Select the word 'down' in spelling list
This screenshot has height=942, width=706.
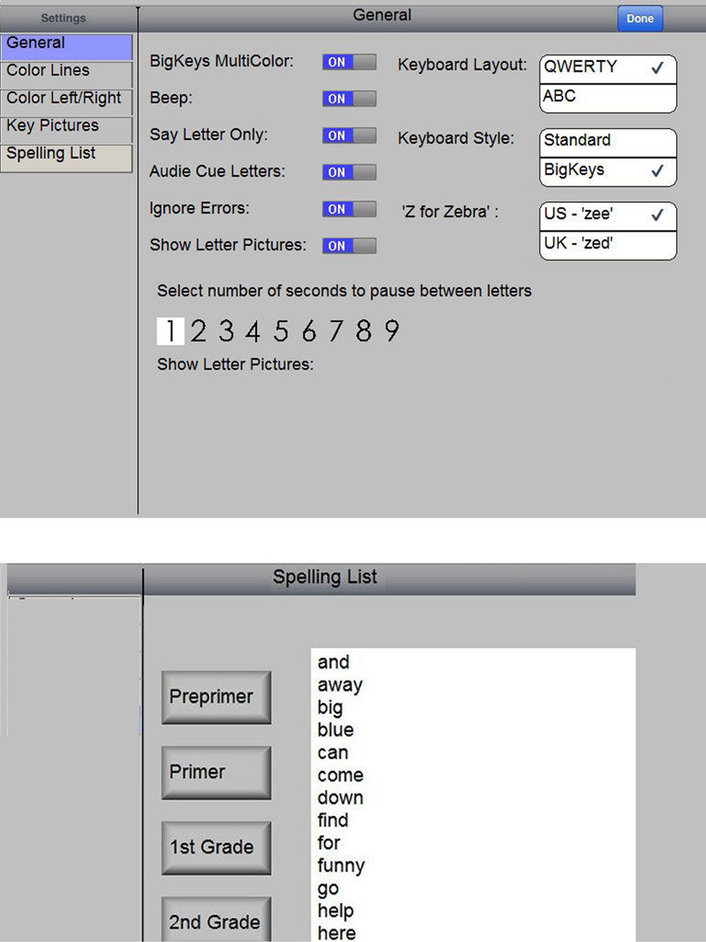(340, 798)
